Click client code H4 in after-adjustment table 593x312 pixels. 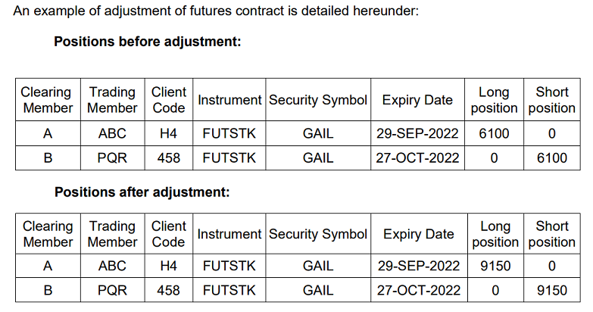click(168, 266)
